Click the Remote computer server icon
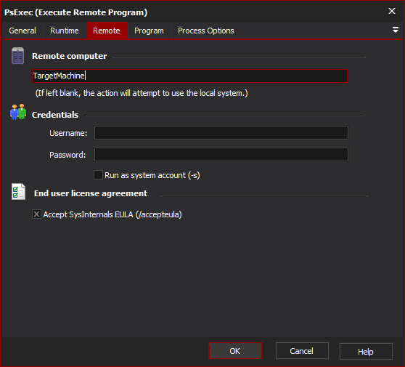This screenshot has width=405, height=367. coord(18,56)
